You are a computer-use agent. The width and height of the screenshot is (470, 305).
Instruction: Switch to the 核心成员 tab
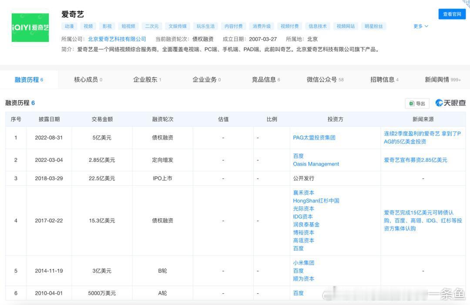(x=88, y=80)
